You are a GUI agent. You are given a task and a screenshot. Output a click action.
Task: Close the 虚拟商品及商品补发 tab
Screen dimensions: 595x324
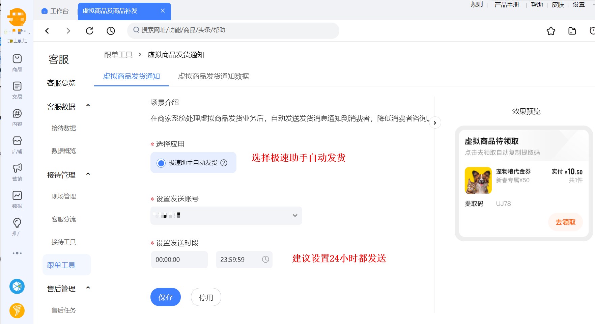point(163,11)
